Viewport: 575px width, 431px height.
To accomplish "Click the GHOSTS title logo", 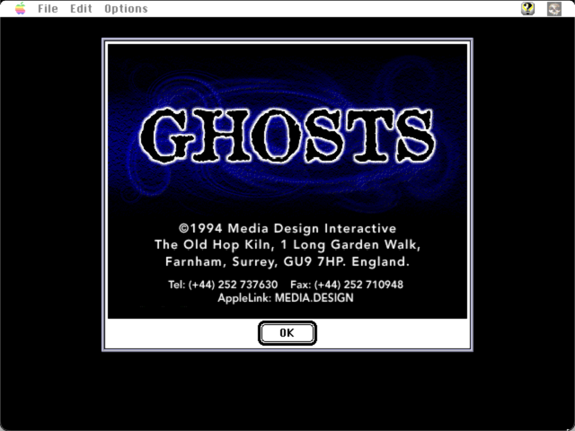I will point(287,136).
